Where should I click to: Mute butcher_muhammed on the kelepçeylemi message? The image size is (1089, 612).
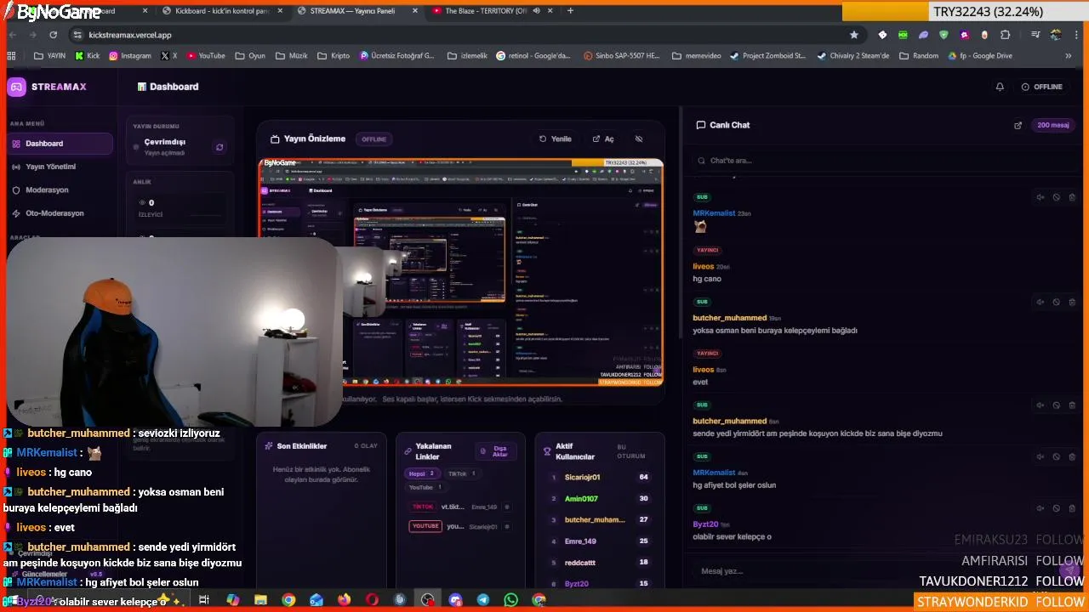pyautogui.click(x=1040, y=302)
